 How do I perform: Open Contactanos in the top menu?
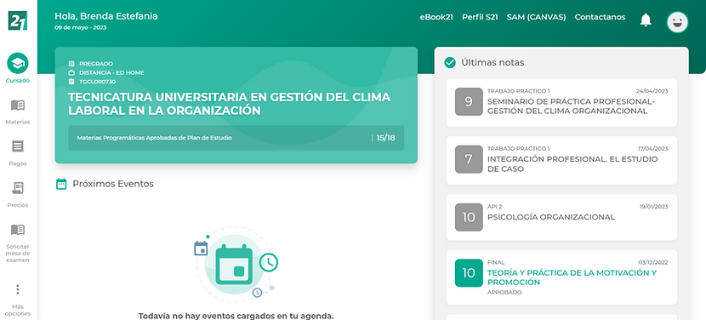(600, 17)
